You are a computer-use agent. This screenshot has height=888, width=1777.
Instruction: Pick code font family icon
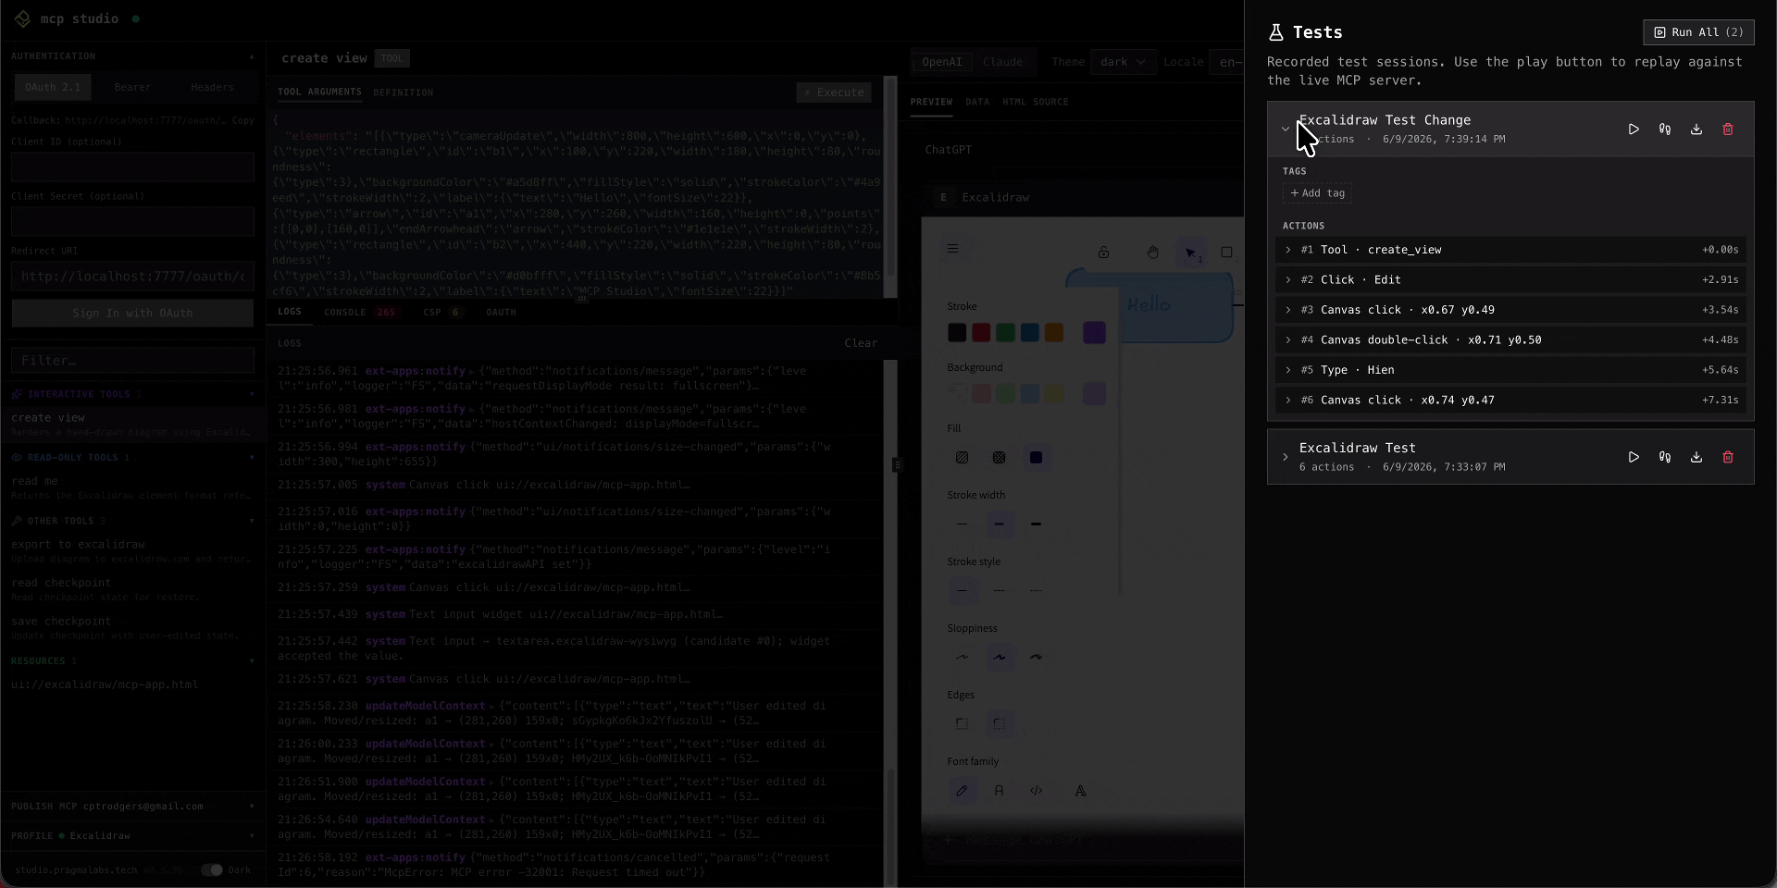pos(1037,791)
